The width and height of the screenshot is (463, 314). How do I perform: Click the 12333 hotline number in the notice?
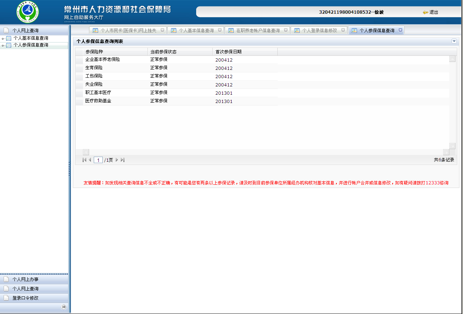433,183
